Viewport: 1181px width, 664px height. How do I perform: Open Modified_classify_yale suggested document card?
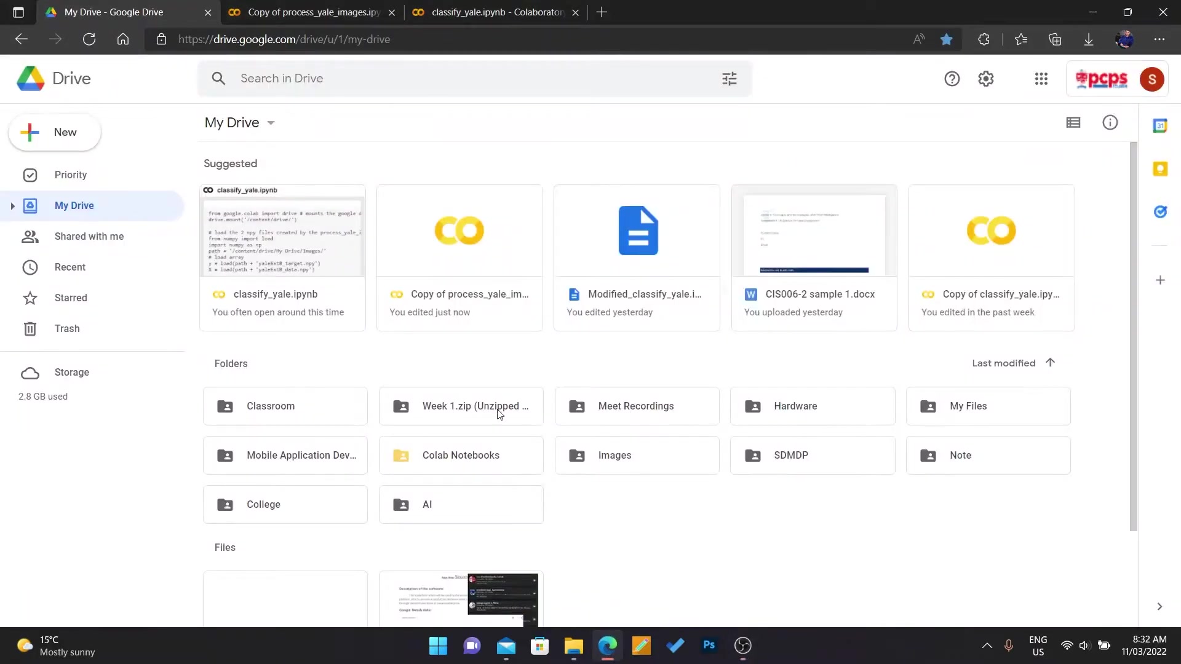click(x=637, y=258)
